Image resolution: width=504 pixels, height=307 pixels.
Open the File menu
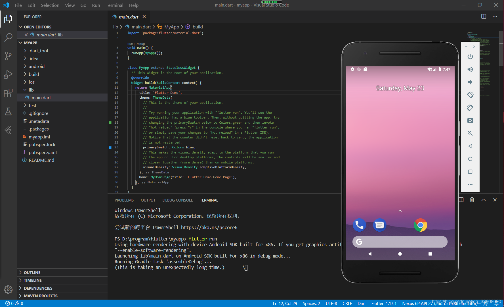18,5
